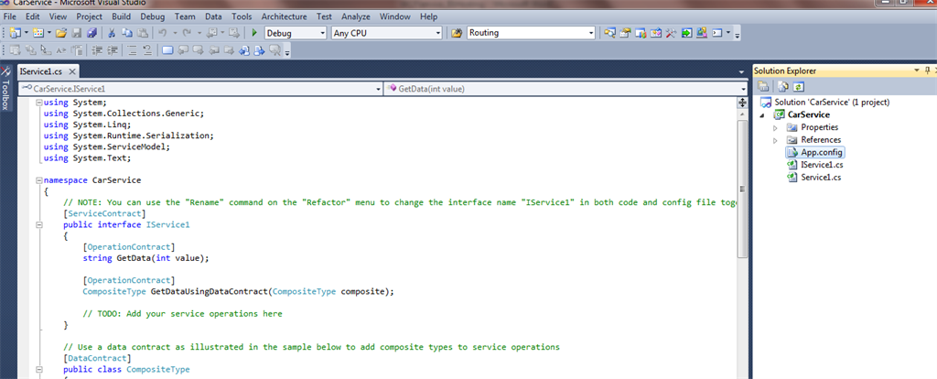Open the Analyze menu
937x379 pixels.
point(356,16)
